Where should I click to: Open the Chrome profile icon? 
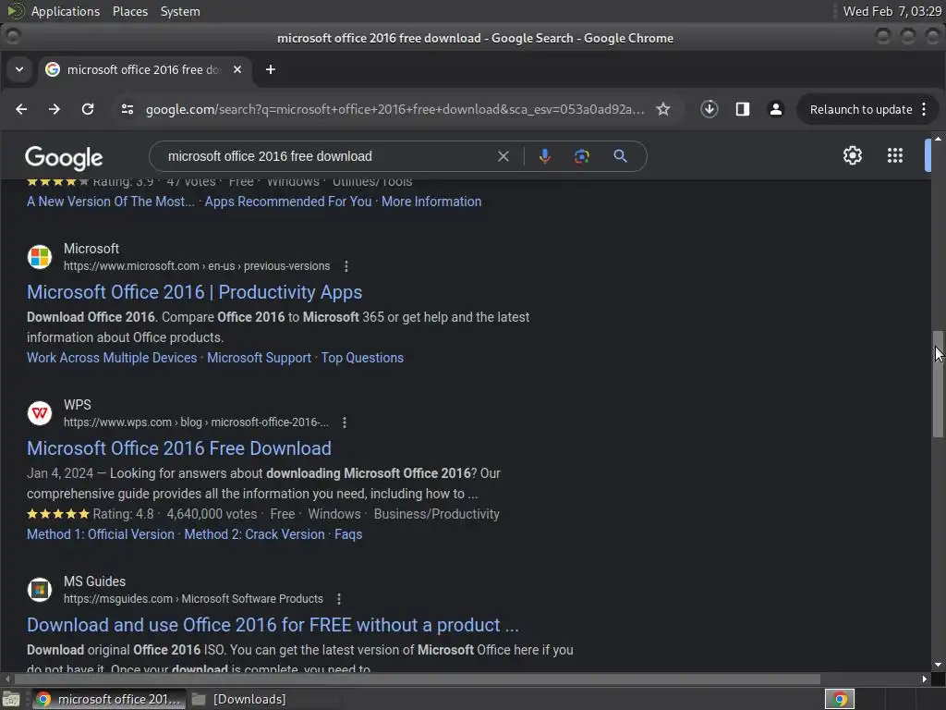(776, 109)
